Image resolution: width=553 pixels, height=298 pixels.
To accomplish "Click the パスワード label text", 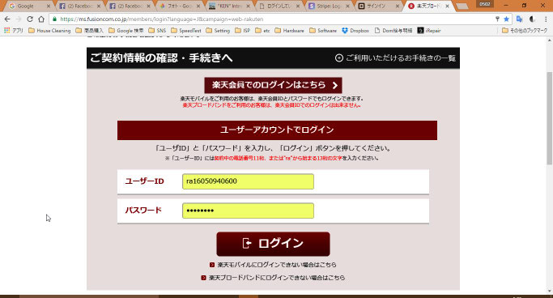I will [x=143, y=211].
